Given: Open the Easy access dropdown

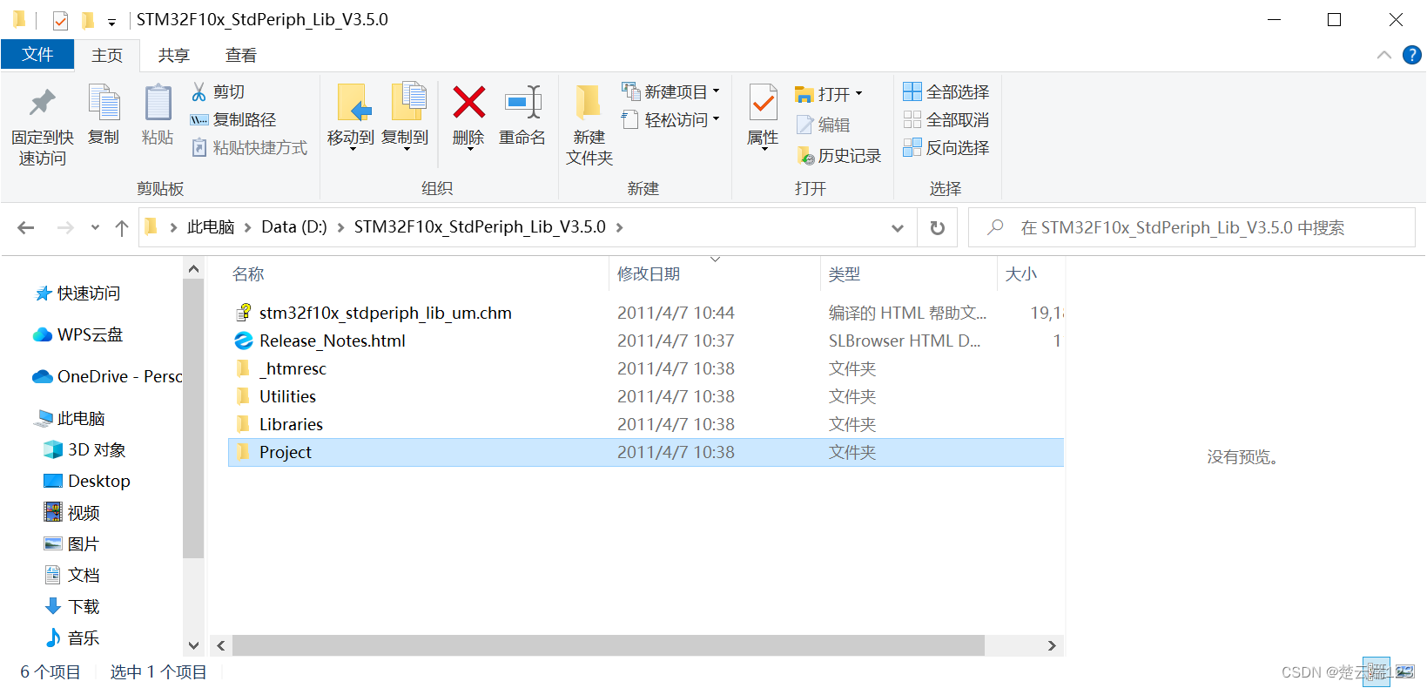Looking at the screenshot, I should [x=671, y=119].
